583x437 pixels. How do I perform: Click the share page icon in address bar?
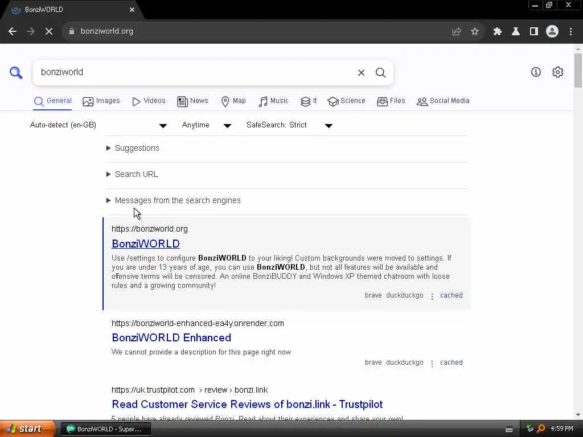tap(456, 32)
